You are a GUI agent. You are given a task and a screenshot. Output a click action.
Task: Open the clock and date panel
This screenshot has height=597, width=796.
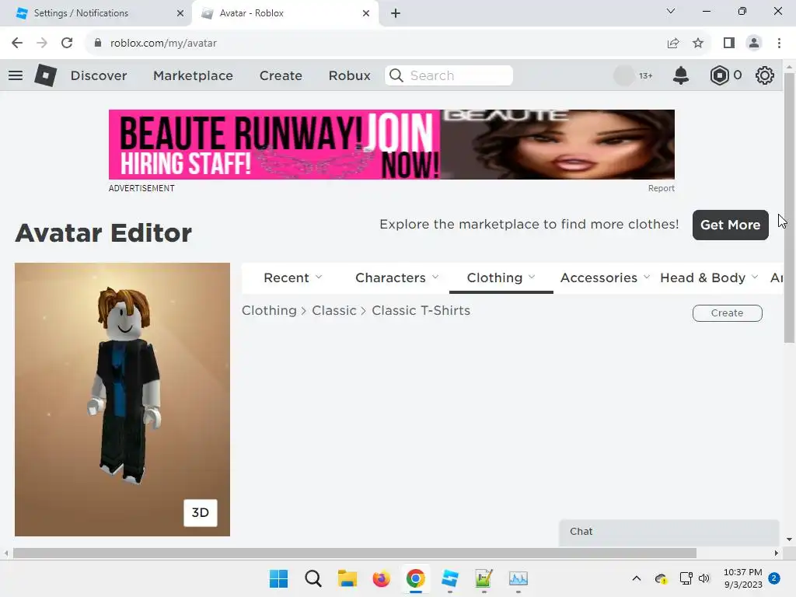(742, 578)
